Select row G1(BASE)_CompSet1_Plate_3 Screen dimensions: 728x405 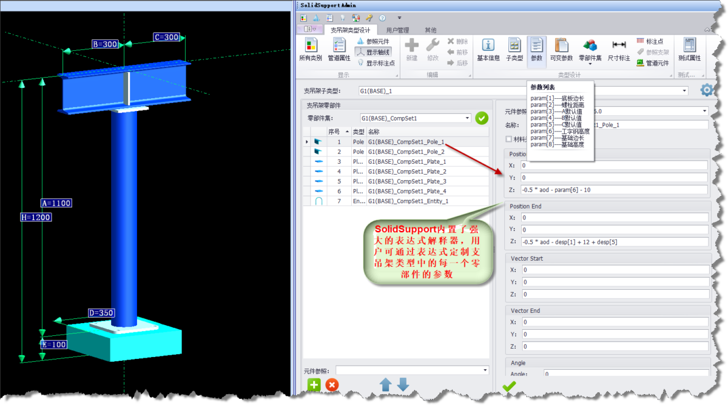click(x=396, y=181)
